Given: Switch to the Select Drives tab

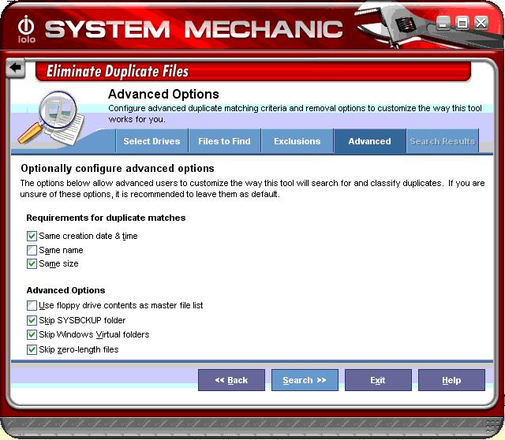Looking at the screenshot, I should [151, 141].
